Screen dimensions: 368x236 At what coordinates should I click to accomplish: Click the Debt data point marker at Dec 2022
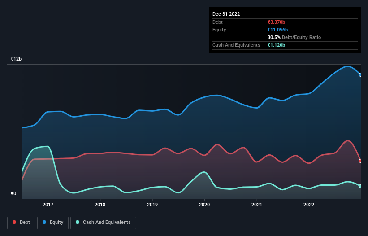click(x=360, y=161)
